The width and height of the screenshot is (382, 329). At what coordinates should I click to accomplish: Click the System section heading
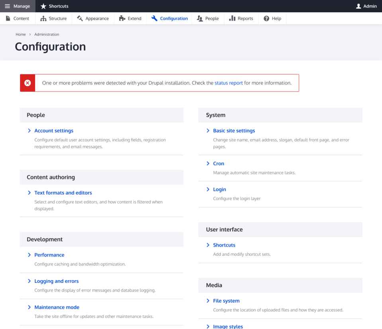(215, 115)
